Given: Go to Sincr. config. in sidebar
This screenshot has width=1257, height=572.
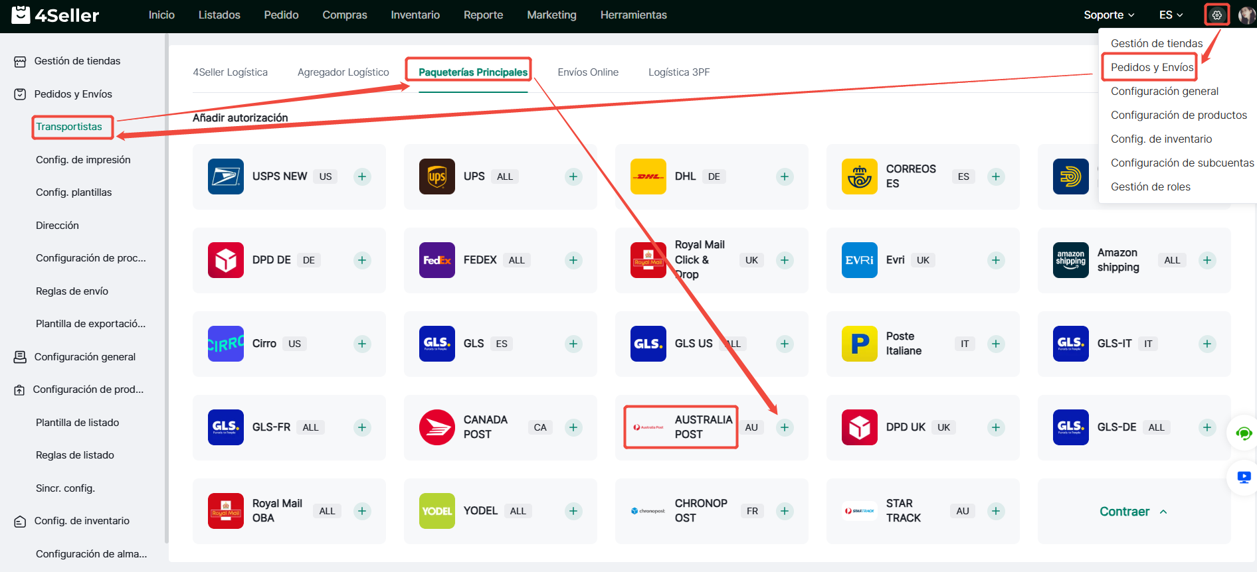Looking at the screenshot, I should pos(65,488).
